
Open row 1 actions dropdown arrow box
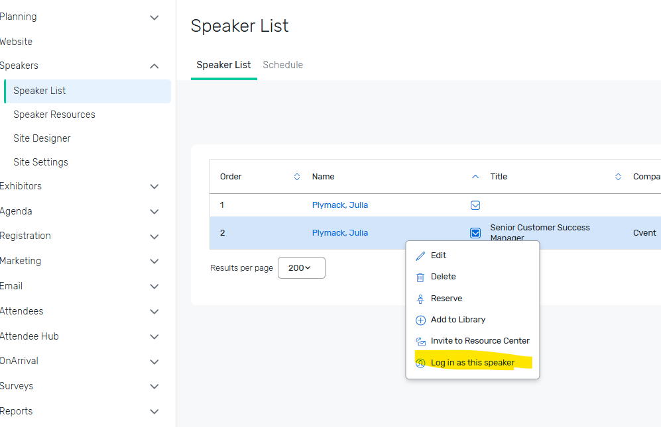pos(475,205)
